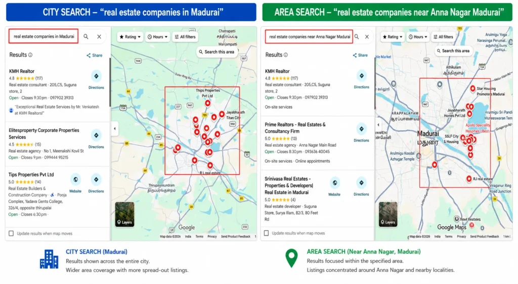Click the search magnifier icon in City Search panel
The width and height of the screenshot is (518, 284).
click(86, 36)
